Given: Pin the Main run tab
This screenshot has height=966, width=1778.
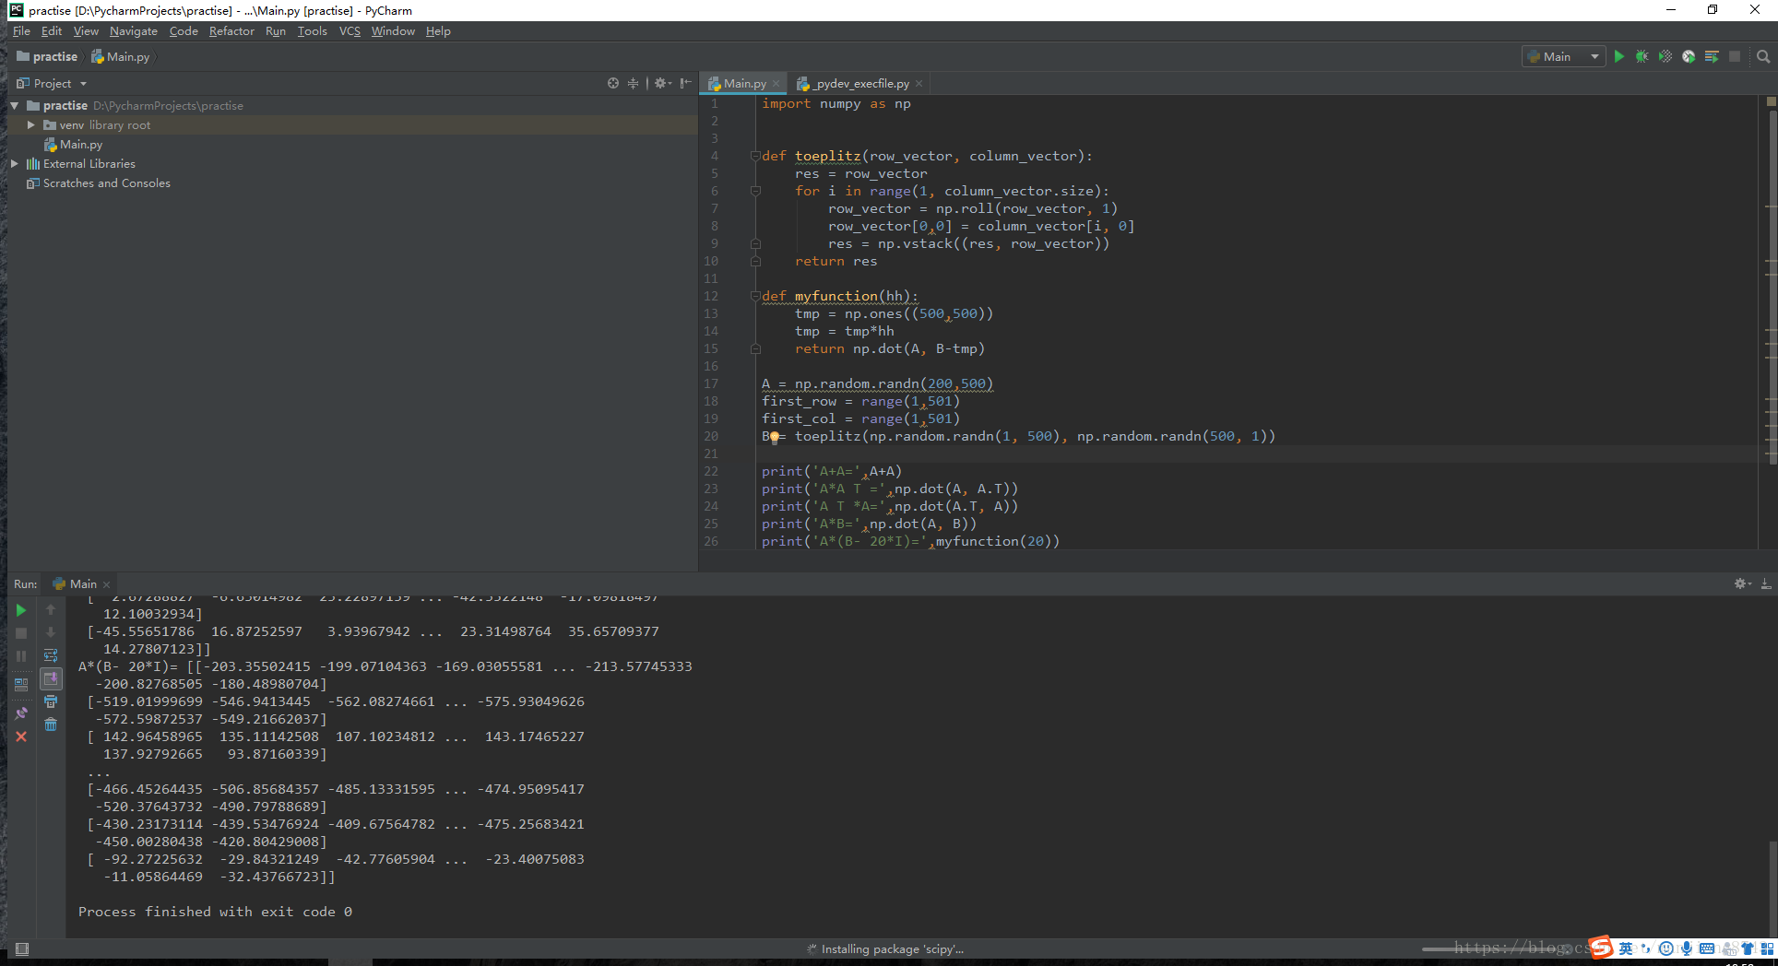Looking at the screenshot, I should click(21, 713).
